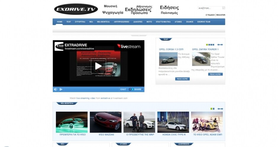This screenshot has width=278, height=147.
Task: Go to previous slide in ΝΕΑ ΜΟΝΤΕΛΑ panel
Action: [219, 109]
